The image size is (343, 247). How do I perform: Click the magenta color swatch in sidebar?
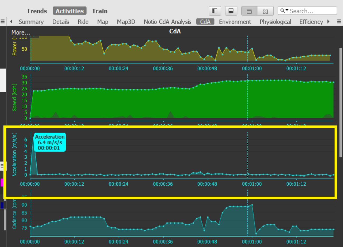tap(2, 182)
